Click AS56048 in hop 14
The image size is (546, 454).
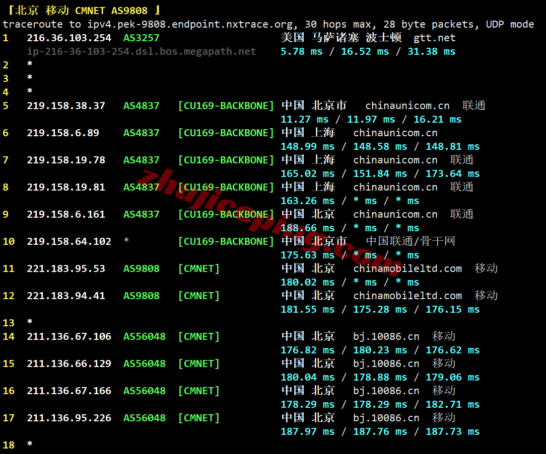click(x=145, y=336)
